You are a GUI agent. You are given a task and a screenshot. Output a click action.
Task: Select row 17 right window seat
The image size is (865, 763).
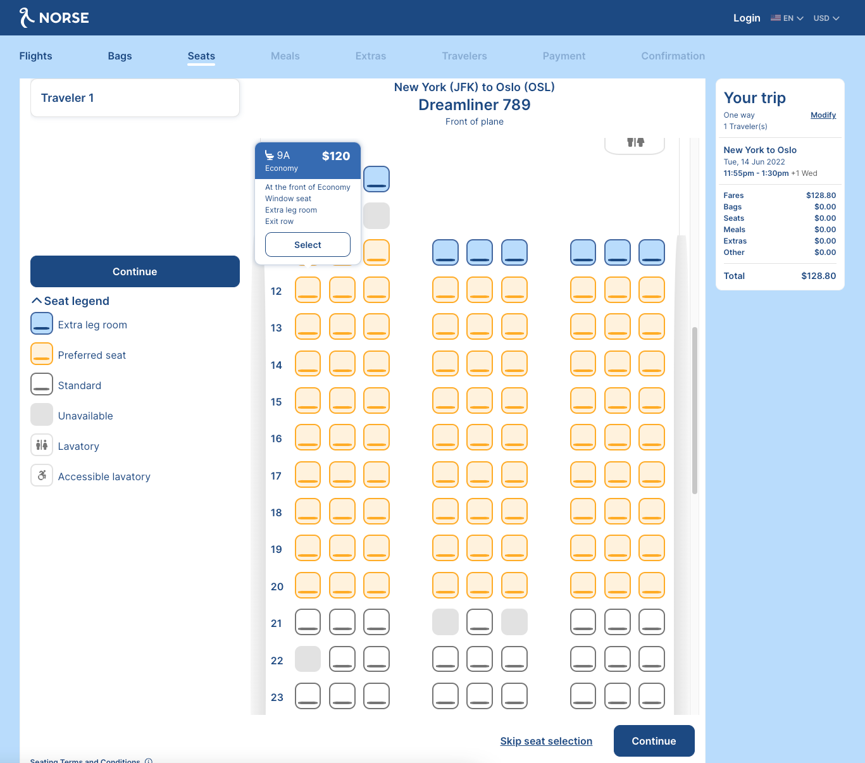pos(652,475)
